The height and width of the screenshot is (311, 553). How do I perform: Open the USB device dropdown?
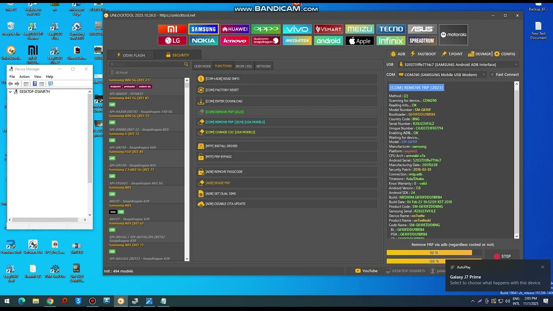click(x=458, y=64)
